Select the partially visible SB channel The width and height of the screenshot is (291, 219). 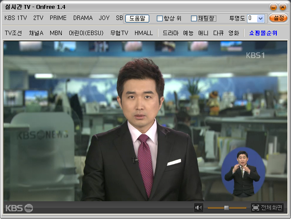120,18
